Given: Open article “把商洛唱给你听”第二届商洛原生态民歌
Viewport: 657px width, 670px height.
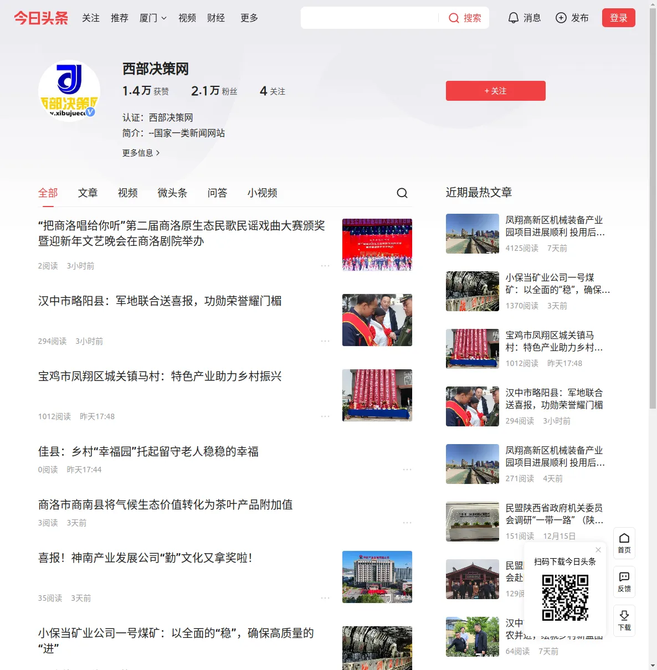Looking at the screenshot, I should (x=182, y=233).
